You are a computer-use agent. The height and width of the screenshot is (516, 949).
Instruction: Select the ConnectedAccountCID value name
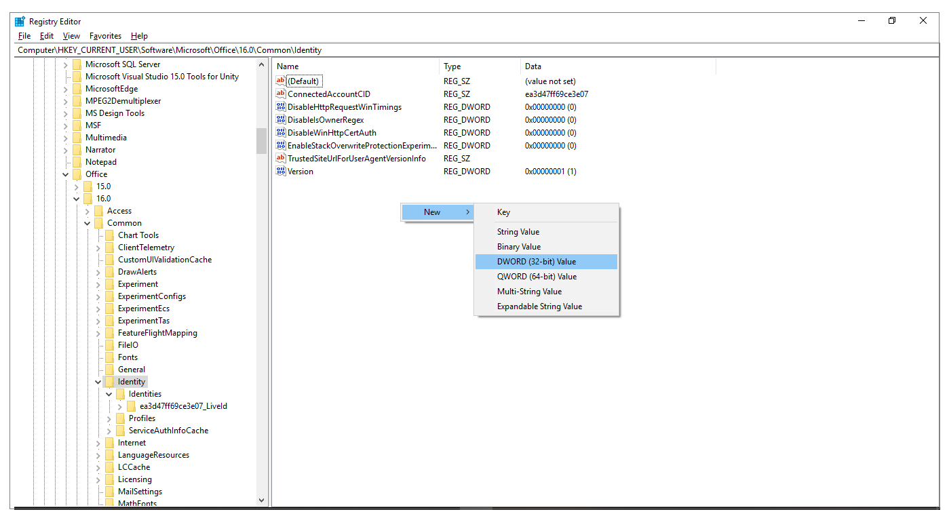[x=329, y=94]
